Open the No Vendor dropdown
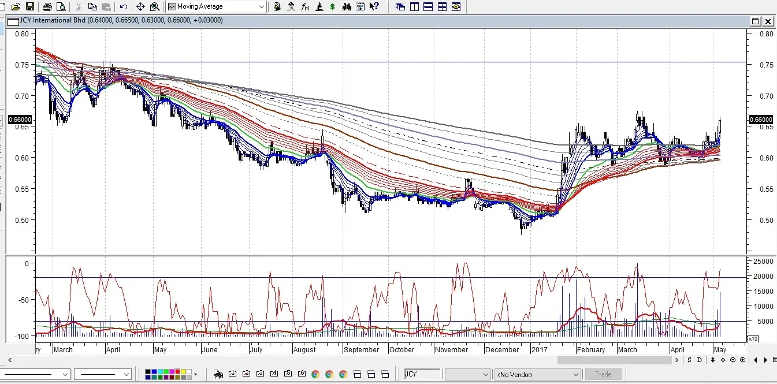777x384 pixels. click(x=537, y=374)
